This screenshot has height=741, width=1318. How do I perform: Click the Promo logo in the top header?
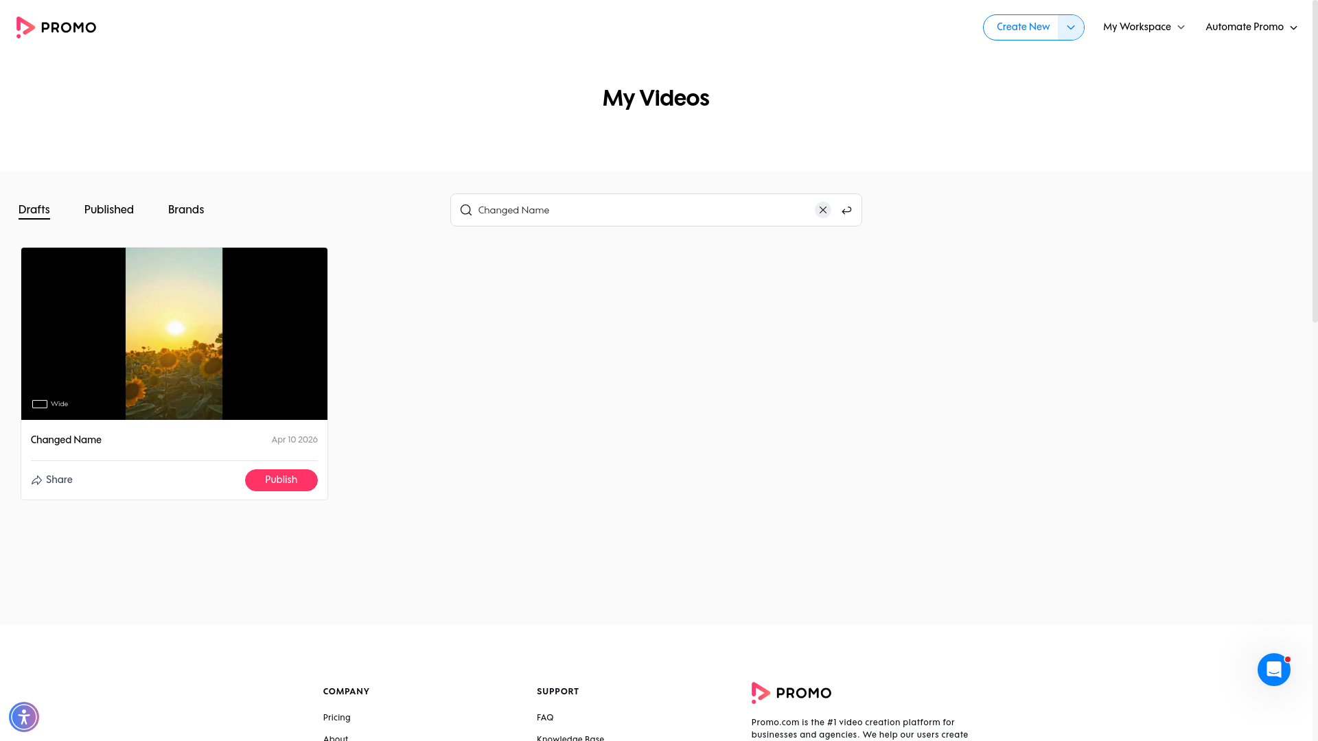[x=56, y=27]
